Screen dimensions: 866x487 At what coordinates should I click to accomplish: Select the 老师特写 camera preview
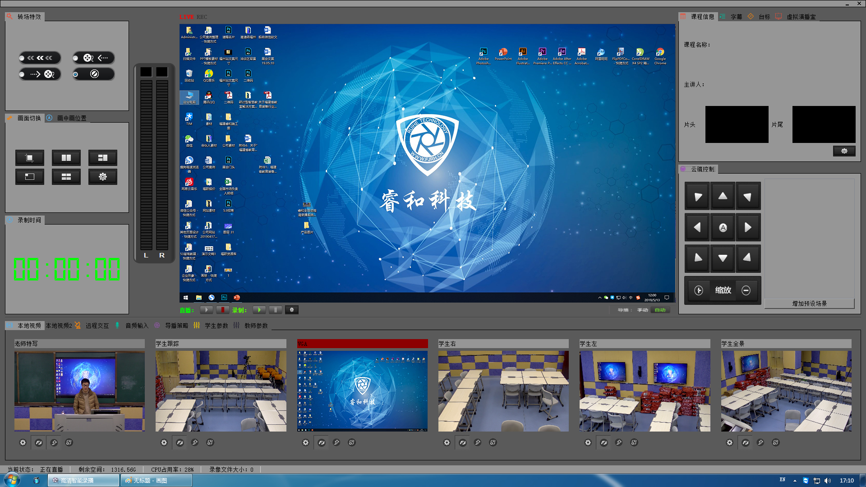(79, 391)
